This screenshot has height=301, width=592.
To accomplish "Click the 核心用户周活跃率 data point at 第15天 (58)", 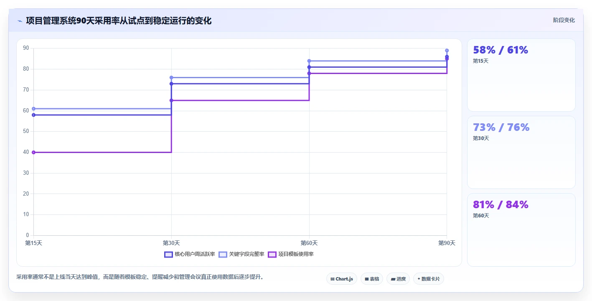I will coord(33,115).
